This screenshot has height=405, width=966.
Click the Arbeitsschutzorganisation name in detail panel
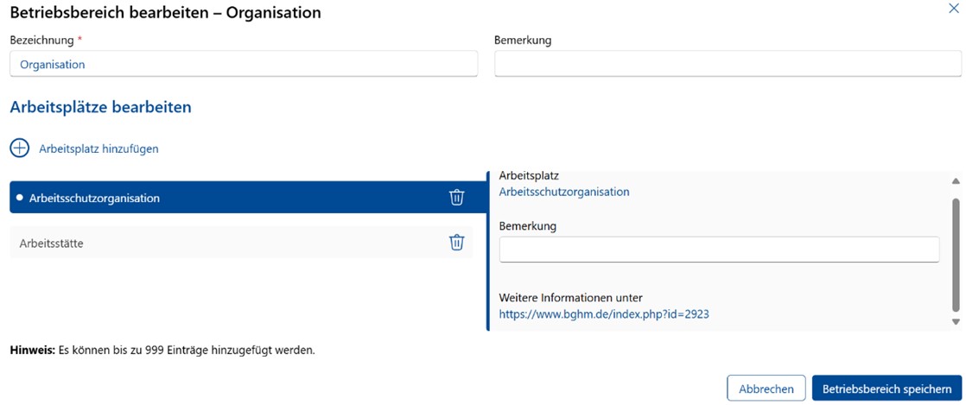(x=564, y=192)
